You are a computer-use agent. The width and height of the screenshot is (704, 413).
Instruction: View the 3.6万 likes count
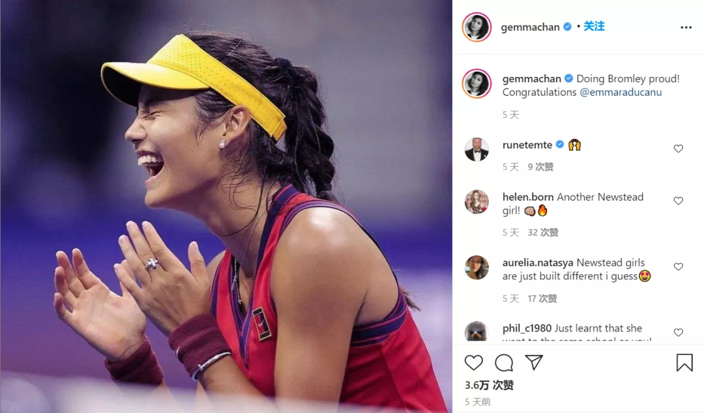[489, 385]
